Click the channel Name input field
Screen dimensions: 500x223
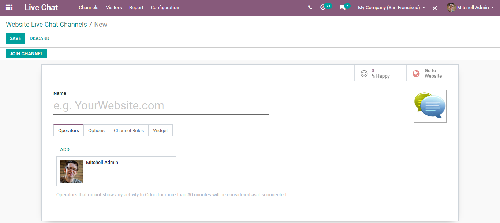(161, 106)
